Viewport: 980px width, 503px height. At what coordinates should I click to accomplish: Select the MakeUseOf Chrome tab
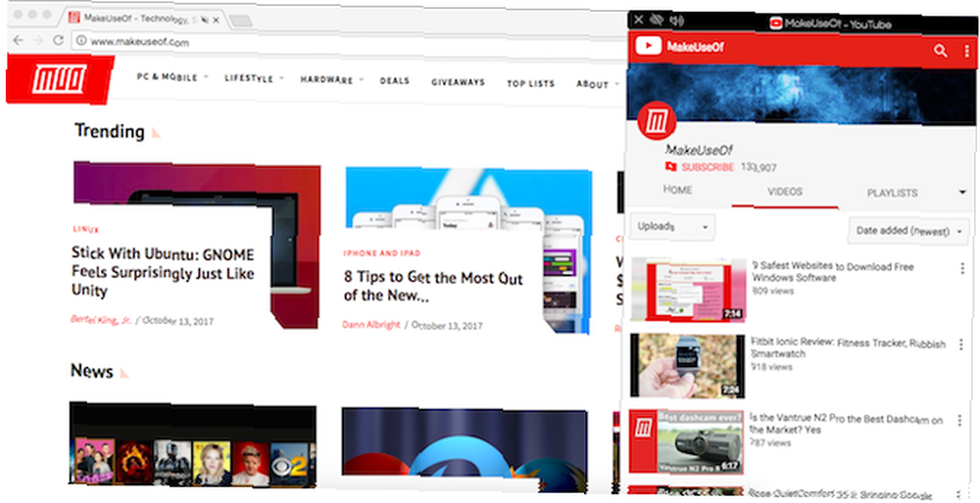pos(143,20)
